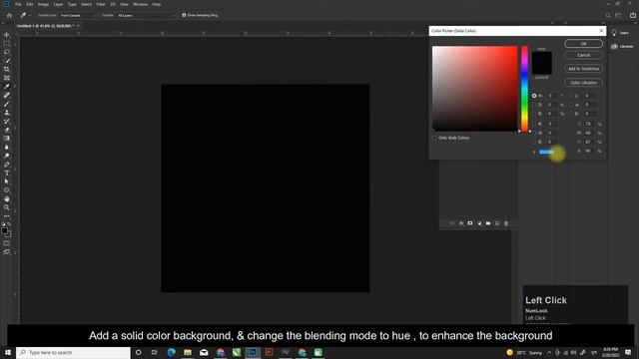The image size is (639, 359).
Task: Select the Blur tool
Action: tap(7, 147)
